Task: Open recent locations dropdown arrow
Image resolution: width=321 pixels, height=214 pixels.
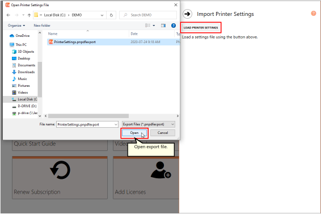Action: pyautogui.click(x=23, y=15)
